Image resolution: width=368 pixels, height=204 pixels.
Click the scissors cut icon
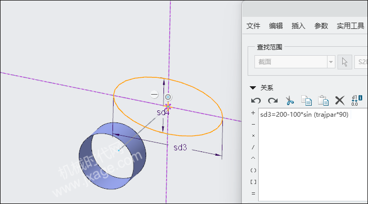coord(290,100)
